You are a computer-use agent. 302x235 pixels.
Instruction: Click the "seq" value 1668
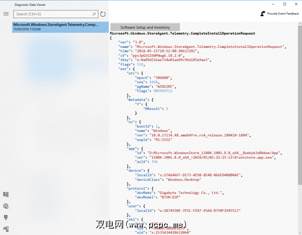coord(154,82)
